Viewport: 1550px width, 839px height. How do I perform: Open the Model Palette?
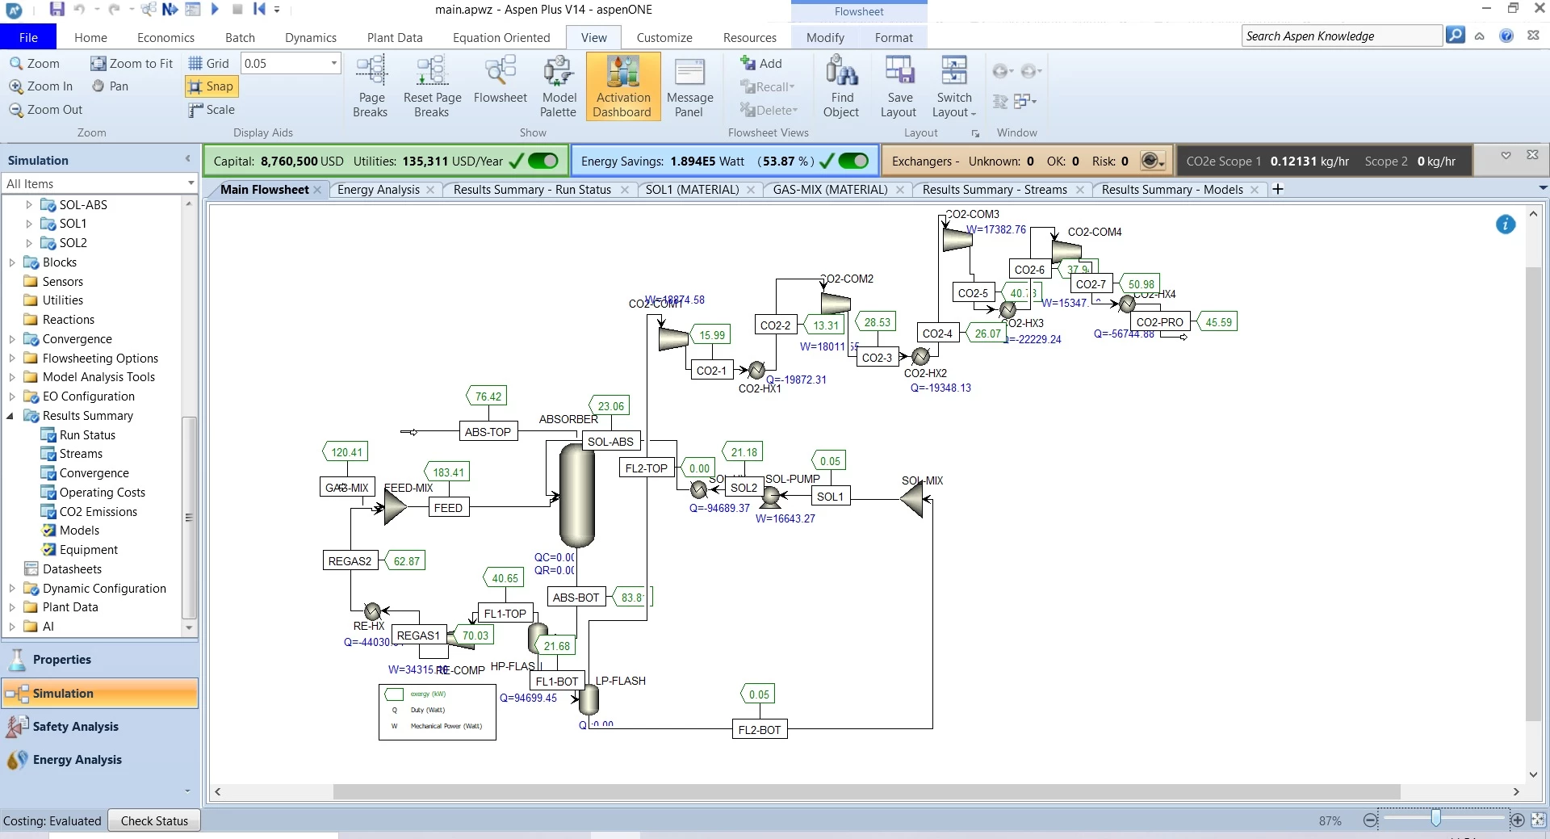[x=558, y=86]
